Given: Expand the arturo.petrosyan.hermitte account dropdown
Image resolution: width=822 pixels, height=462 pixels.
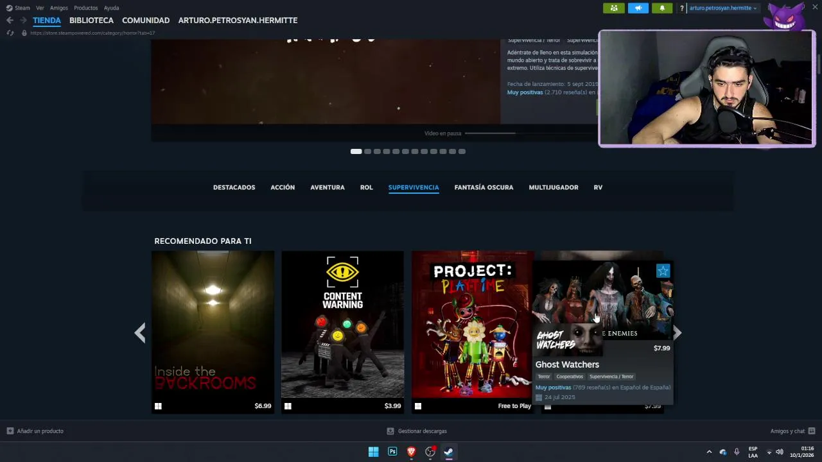Looking at the screenshot, I should point(723,8).
